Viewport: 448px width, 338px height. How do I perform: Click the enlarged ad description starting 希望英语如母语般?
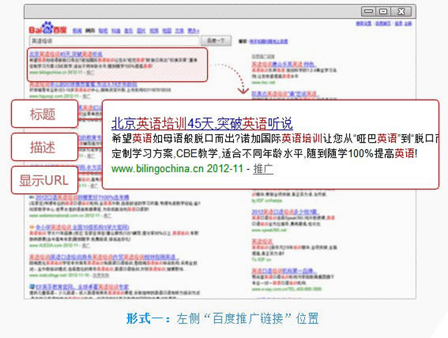pyautogui.click(x=275, y=138)
